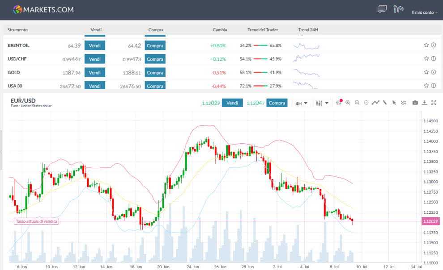Click the current sell rate line label
The height and width of the screenshot is (270, 443).
(x=37, y=221)
